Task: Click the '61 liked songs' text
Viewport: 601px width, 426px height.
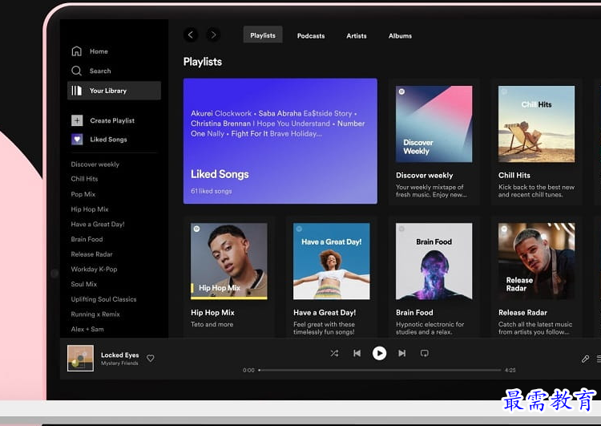Action: click(212, 191)
